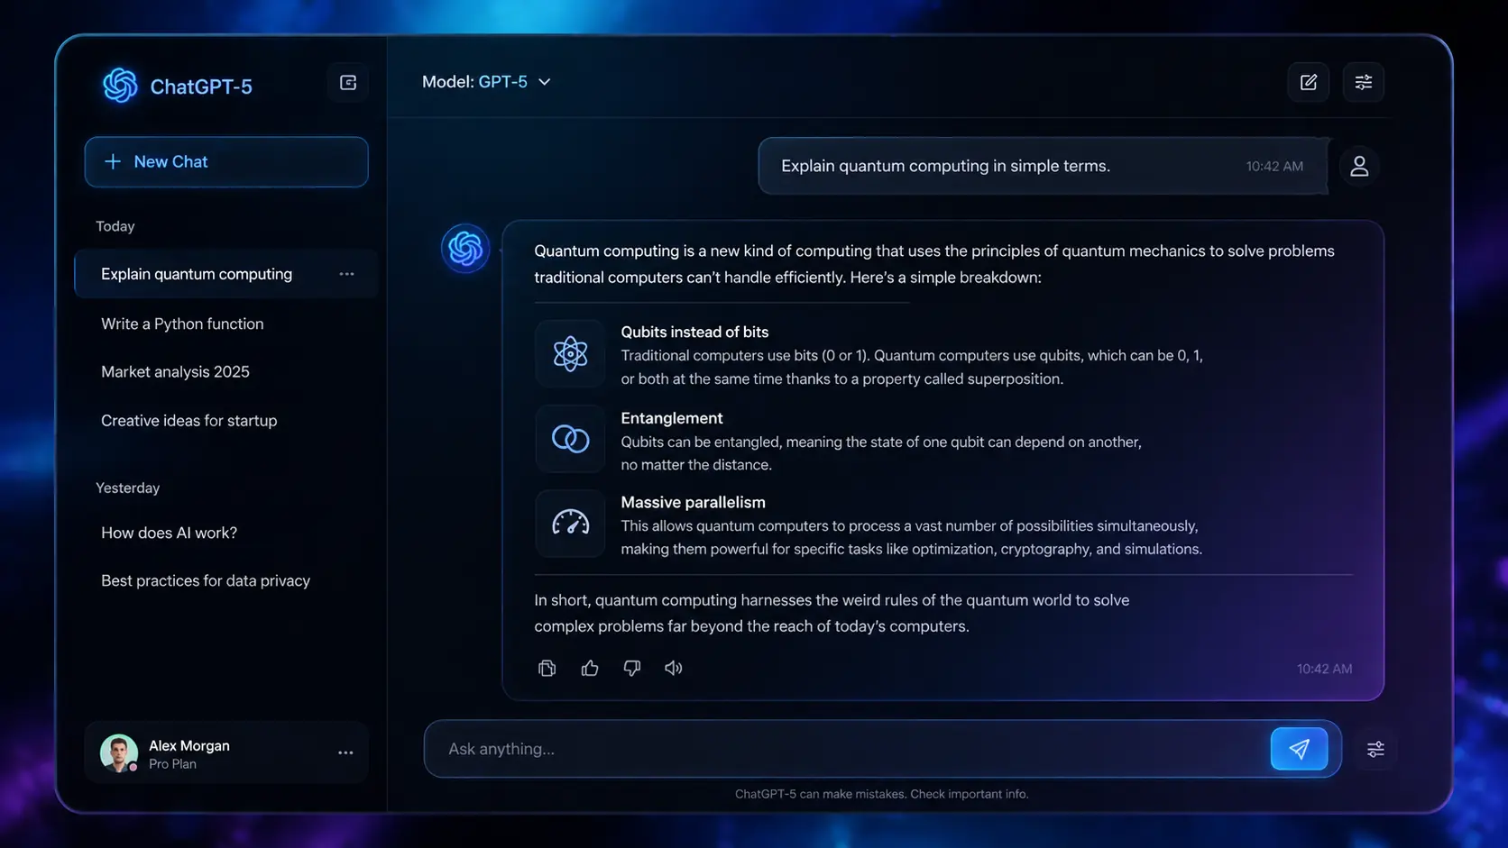The image size is (1508, 848).
Task: Play the response aloud with the speaker icon
Action: pyautogui.click(x=674, y=668)
